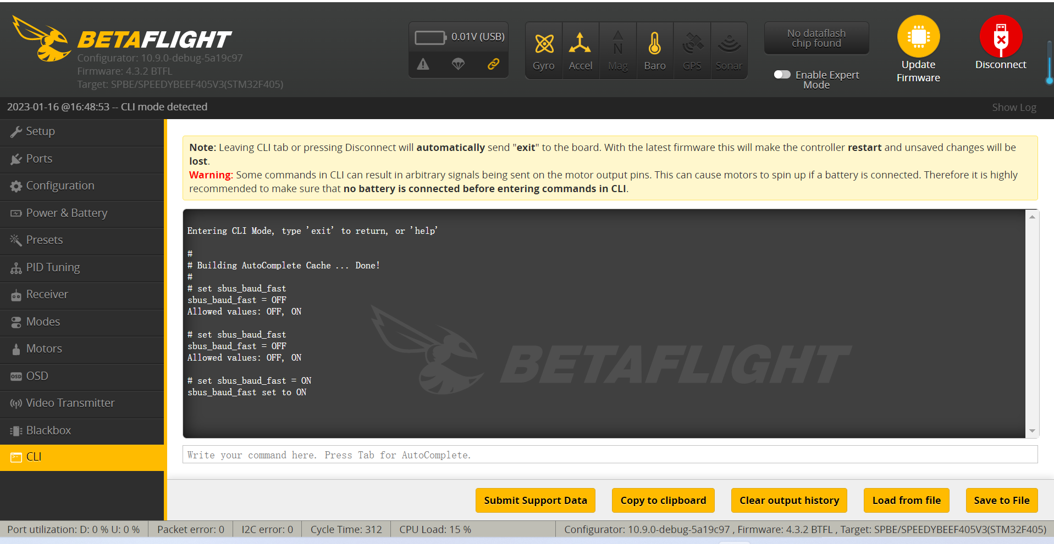Click the Power & Battery icon
Image resolution: width=1054 pixels, height=544 pixels.
tap(16, 214)
